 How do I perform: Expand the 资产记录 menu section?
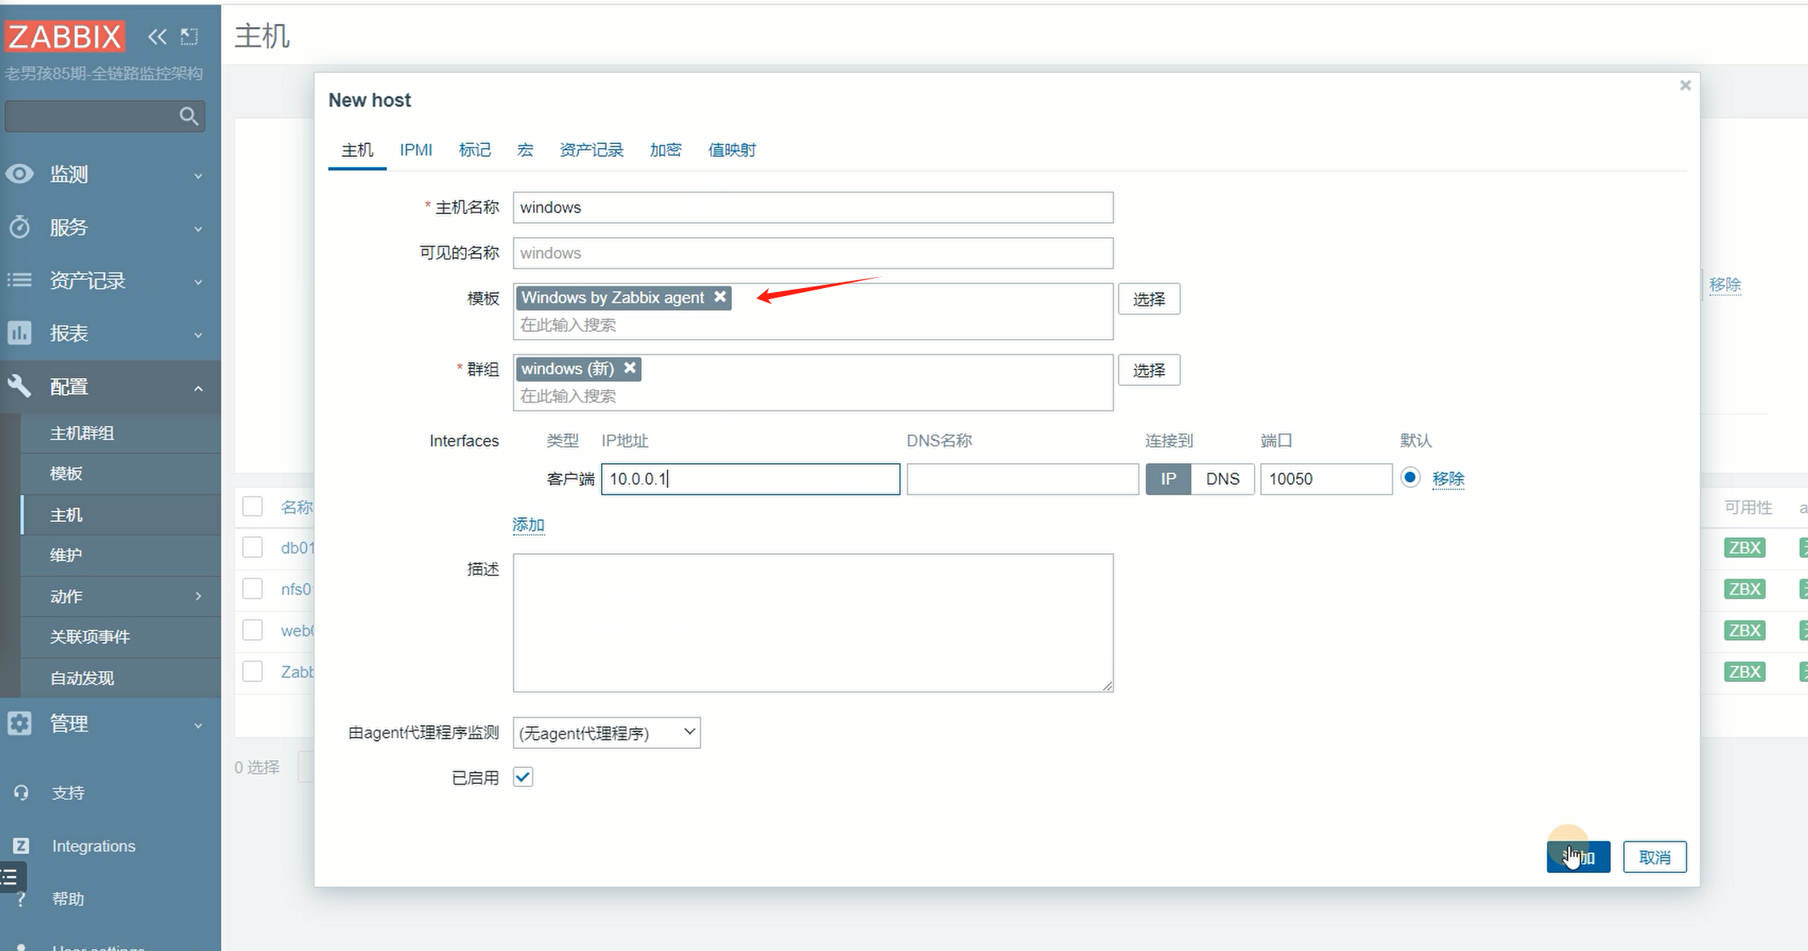(198, 282)
